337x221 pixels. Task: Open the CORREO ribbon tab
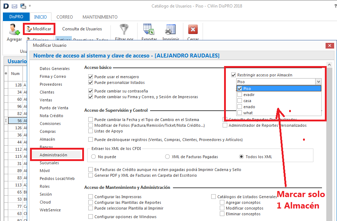pyautogui.click(x=65, y=17)
